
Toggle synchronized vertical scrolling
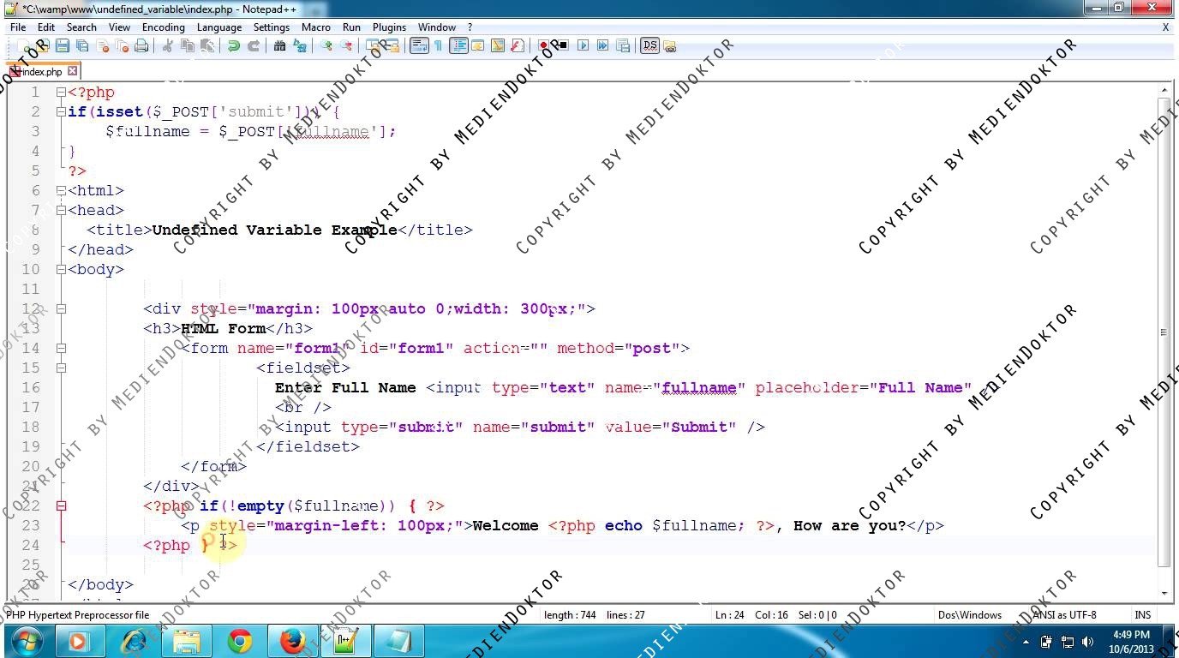(373, 46)
